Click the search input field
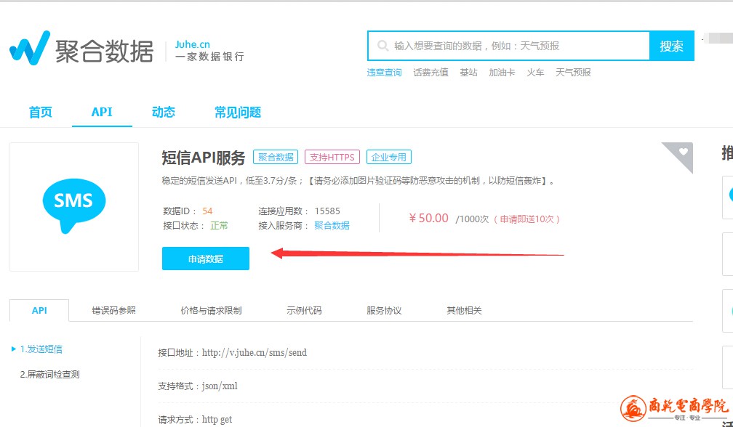The width and height of the screenshot is (733, 427). coord(516,46)
